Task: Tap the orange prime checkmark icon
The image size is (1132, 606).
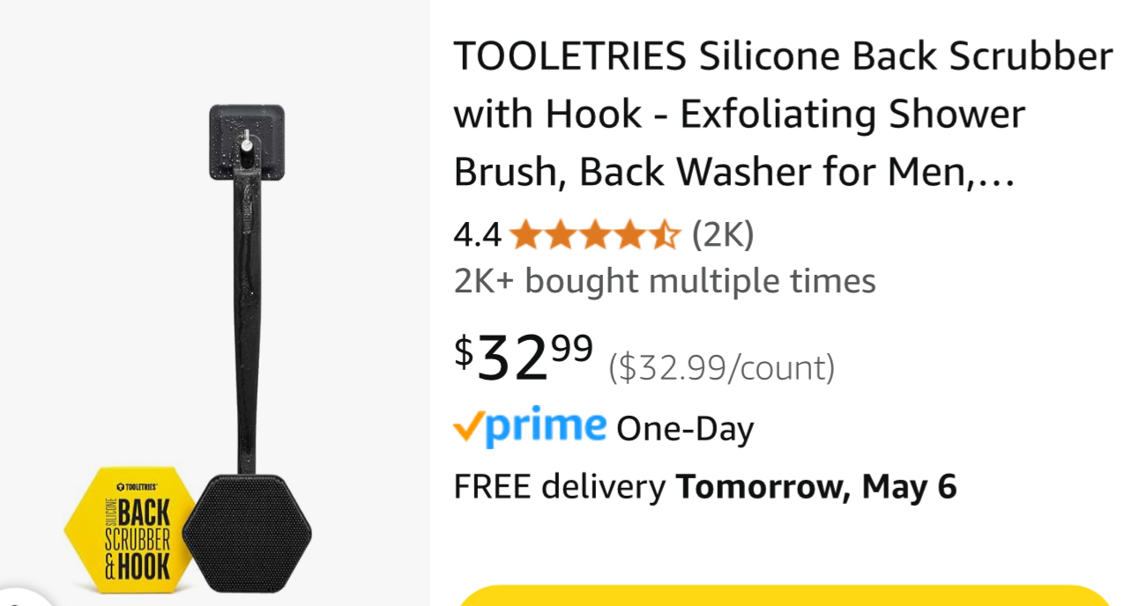Action: (x=468, y=428)
